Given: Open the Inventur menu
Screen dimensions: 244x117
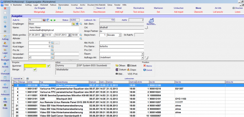Looking at the screenshot, I should (x=74, y=5).
